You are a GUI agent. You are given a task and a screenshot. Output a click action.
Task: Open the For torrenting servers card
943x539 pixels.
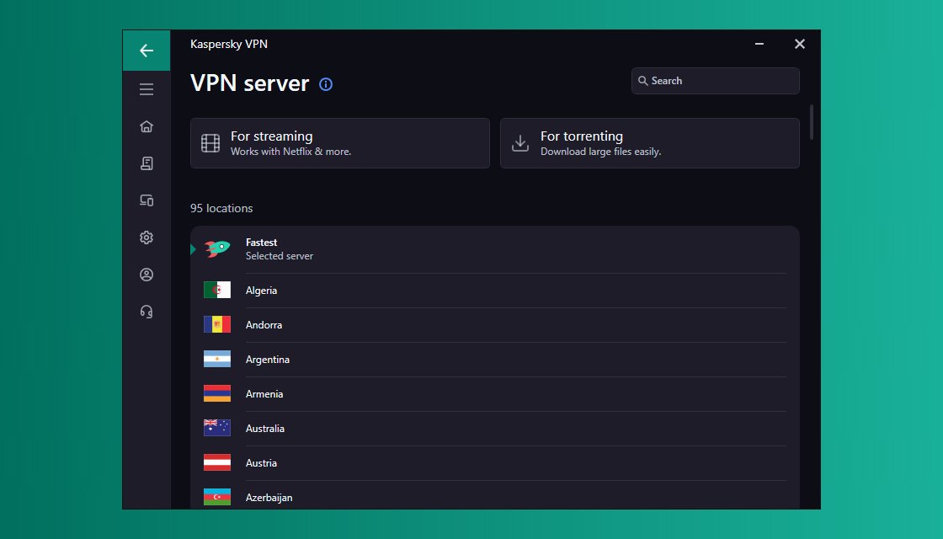649,143
